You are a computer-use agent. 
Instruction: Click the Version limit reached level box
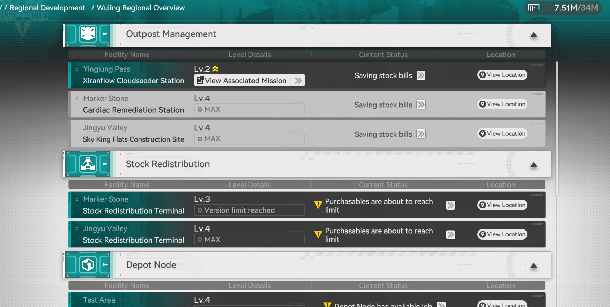point(249,210)
